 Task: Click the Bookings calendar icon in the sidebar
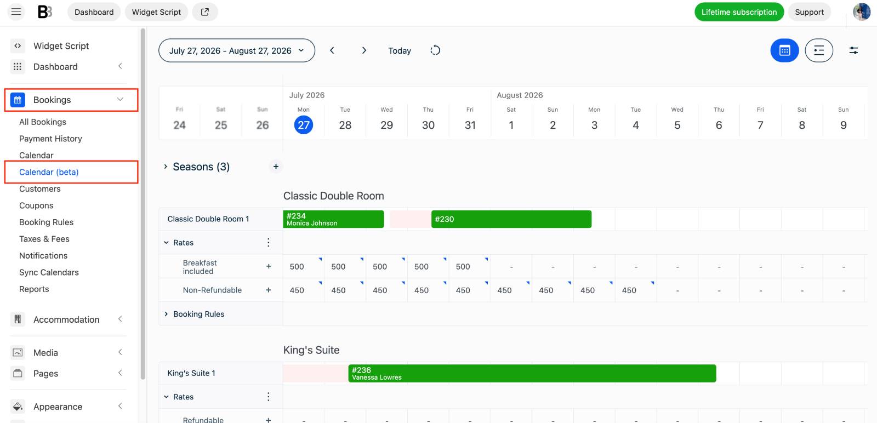18,100
